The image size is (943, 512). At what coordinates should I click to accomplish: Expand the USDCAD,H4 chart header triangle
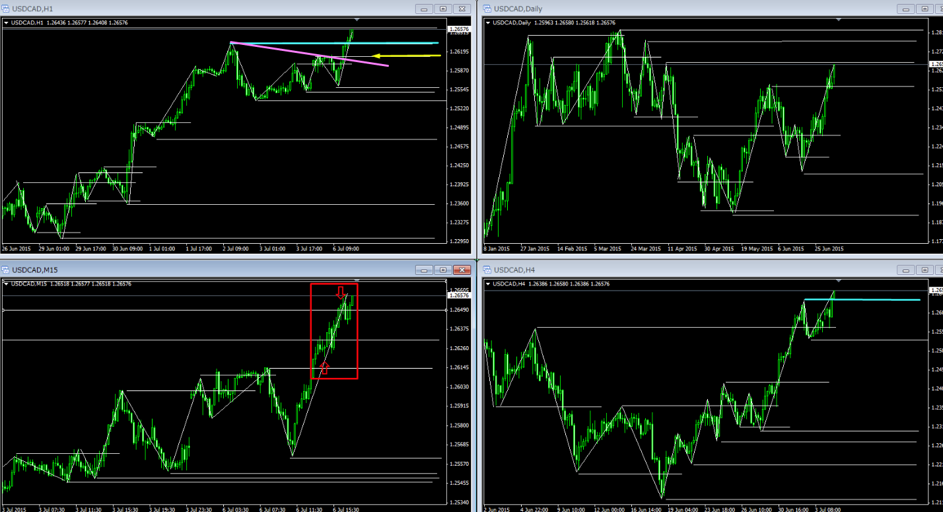coord(489,283)
